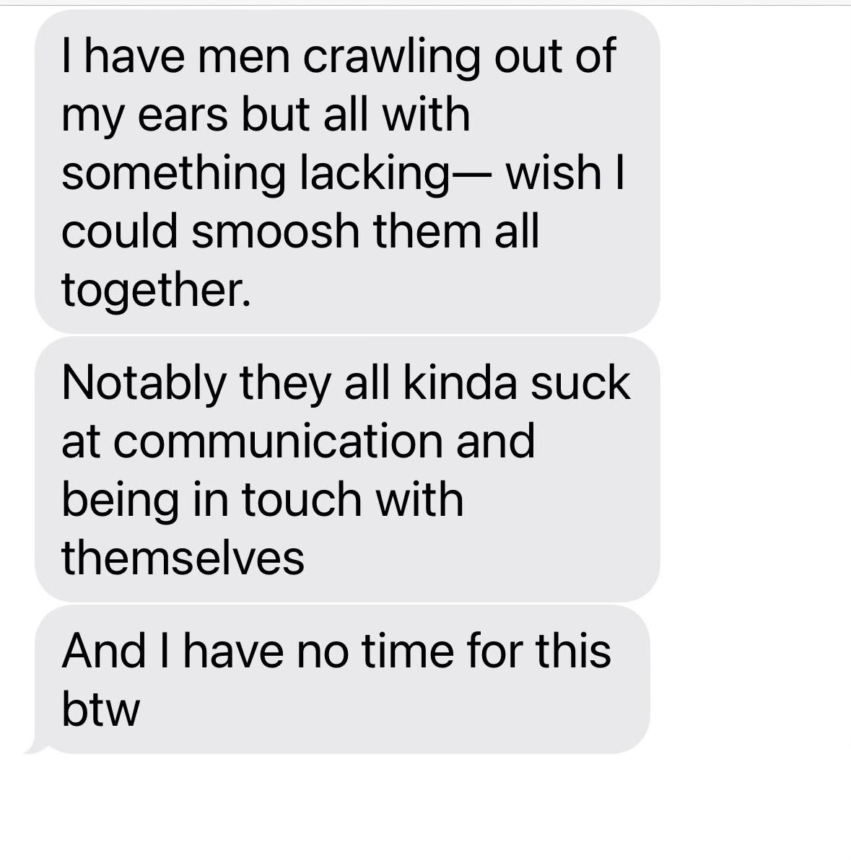Click the word "btw" in last message

point(100,708)
